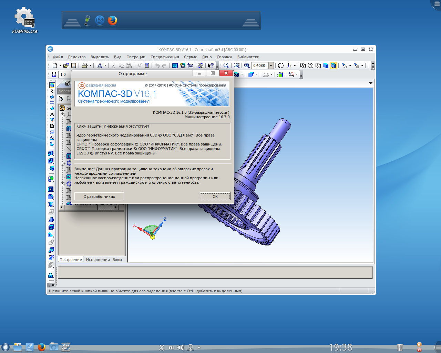Click the Rotate view icon
The width and height of the screenshot is (441, 353).
[x=281, y=65]
